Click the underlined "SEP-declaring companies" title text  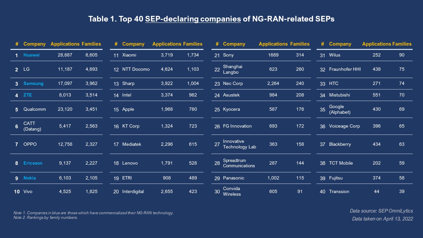(193, 19)
